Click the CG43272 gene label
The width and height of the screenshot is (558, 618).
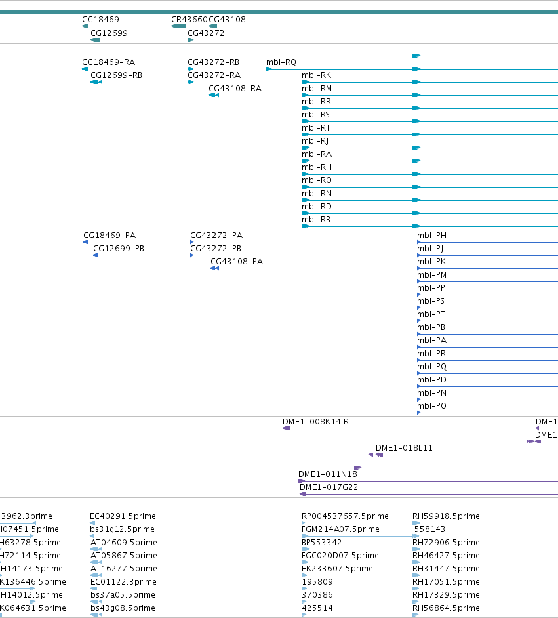(x=206, y=33)
